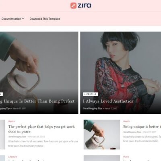Open the Unique Is Better Than Being Perfect headline
Image resolution: width=161 pixels, height=161 pixels.
37,101
